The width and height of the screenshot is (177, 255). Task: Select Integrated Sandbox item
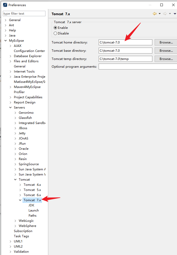click(32, 123)
